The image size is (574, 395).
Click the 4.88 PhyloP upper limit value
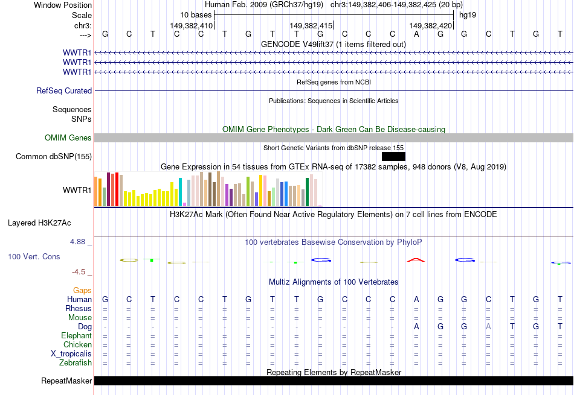tap(77, 242)
